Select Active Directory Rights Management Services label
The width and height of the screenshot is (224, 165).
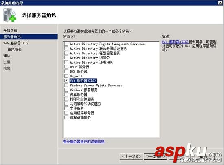(x=107, y=44)
